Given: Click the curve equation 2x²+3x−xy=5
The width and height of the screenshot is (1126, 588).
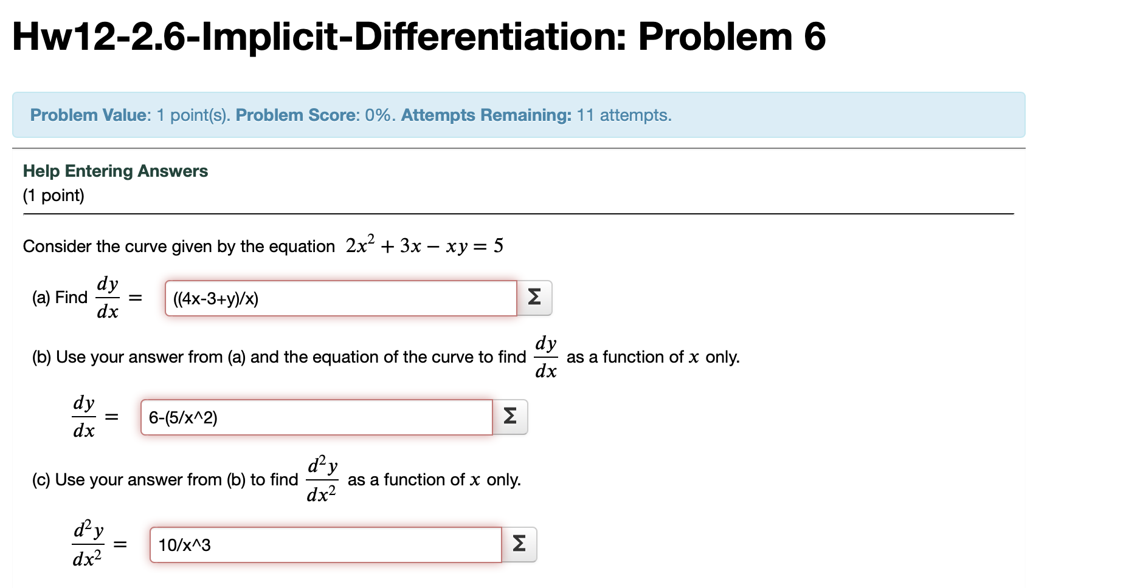Looking at the screenshot, I should [424, 245].
